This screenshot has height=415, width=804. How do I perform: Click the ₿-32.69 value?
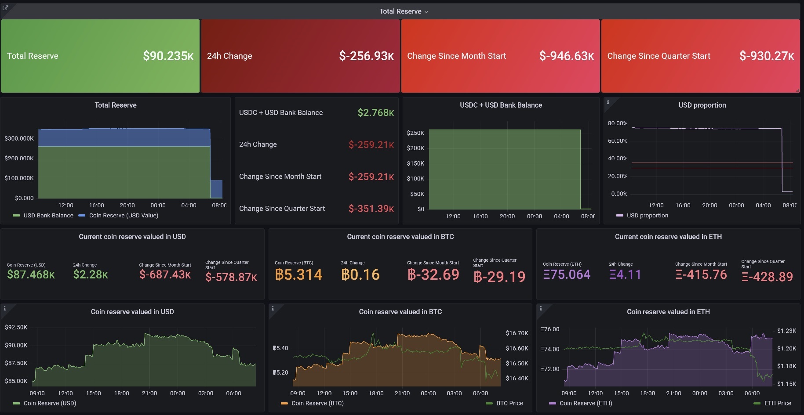tap(433, 274)
